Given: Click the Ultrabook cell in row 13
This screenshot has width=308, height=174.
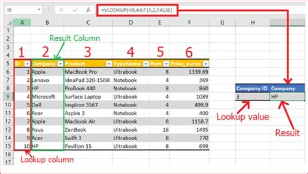Looking at the screenshot, I should 131,130.
